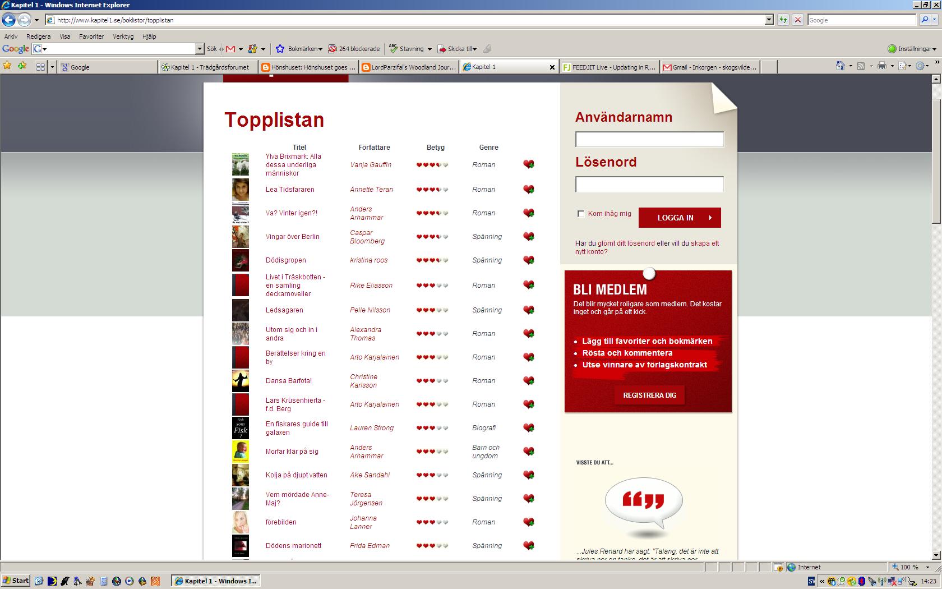The width and height of the screenshot is (942, 589).
Task: Click the Användarnamn input field
Action: point(649,140)
